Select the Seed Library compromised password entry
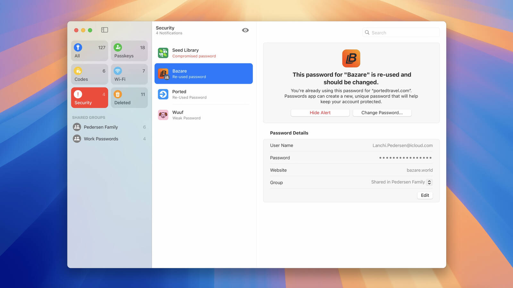 tap(203, 53)
